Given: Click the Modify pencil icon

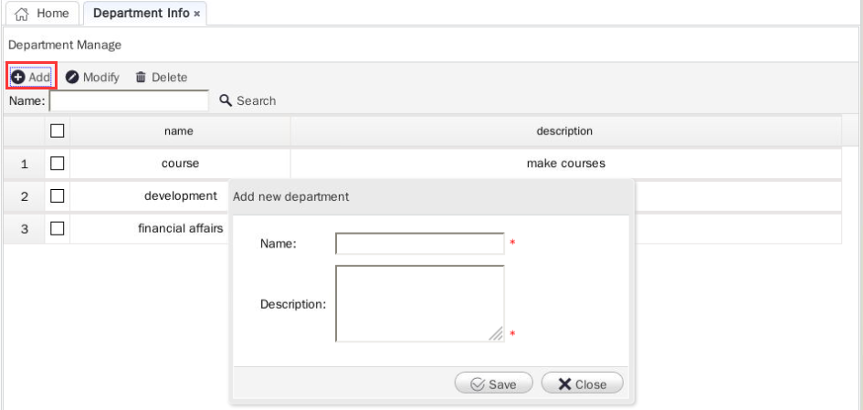Looking at the screenshot, I should [x=72, y=78].
